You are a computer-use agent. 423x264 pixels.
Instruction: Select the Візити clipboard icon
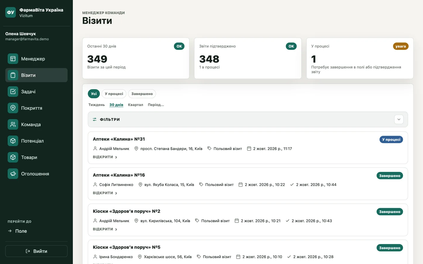click(13, 75)
